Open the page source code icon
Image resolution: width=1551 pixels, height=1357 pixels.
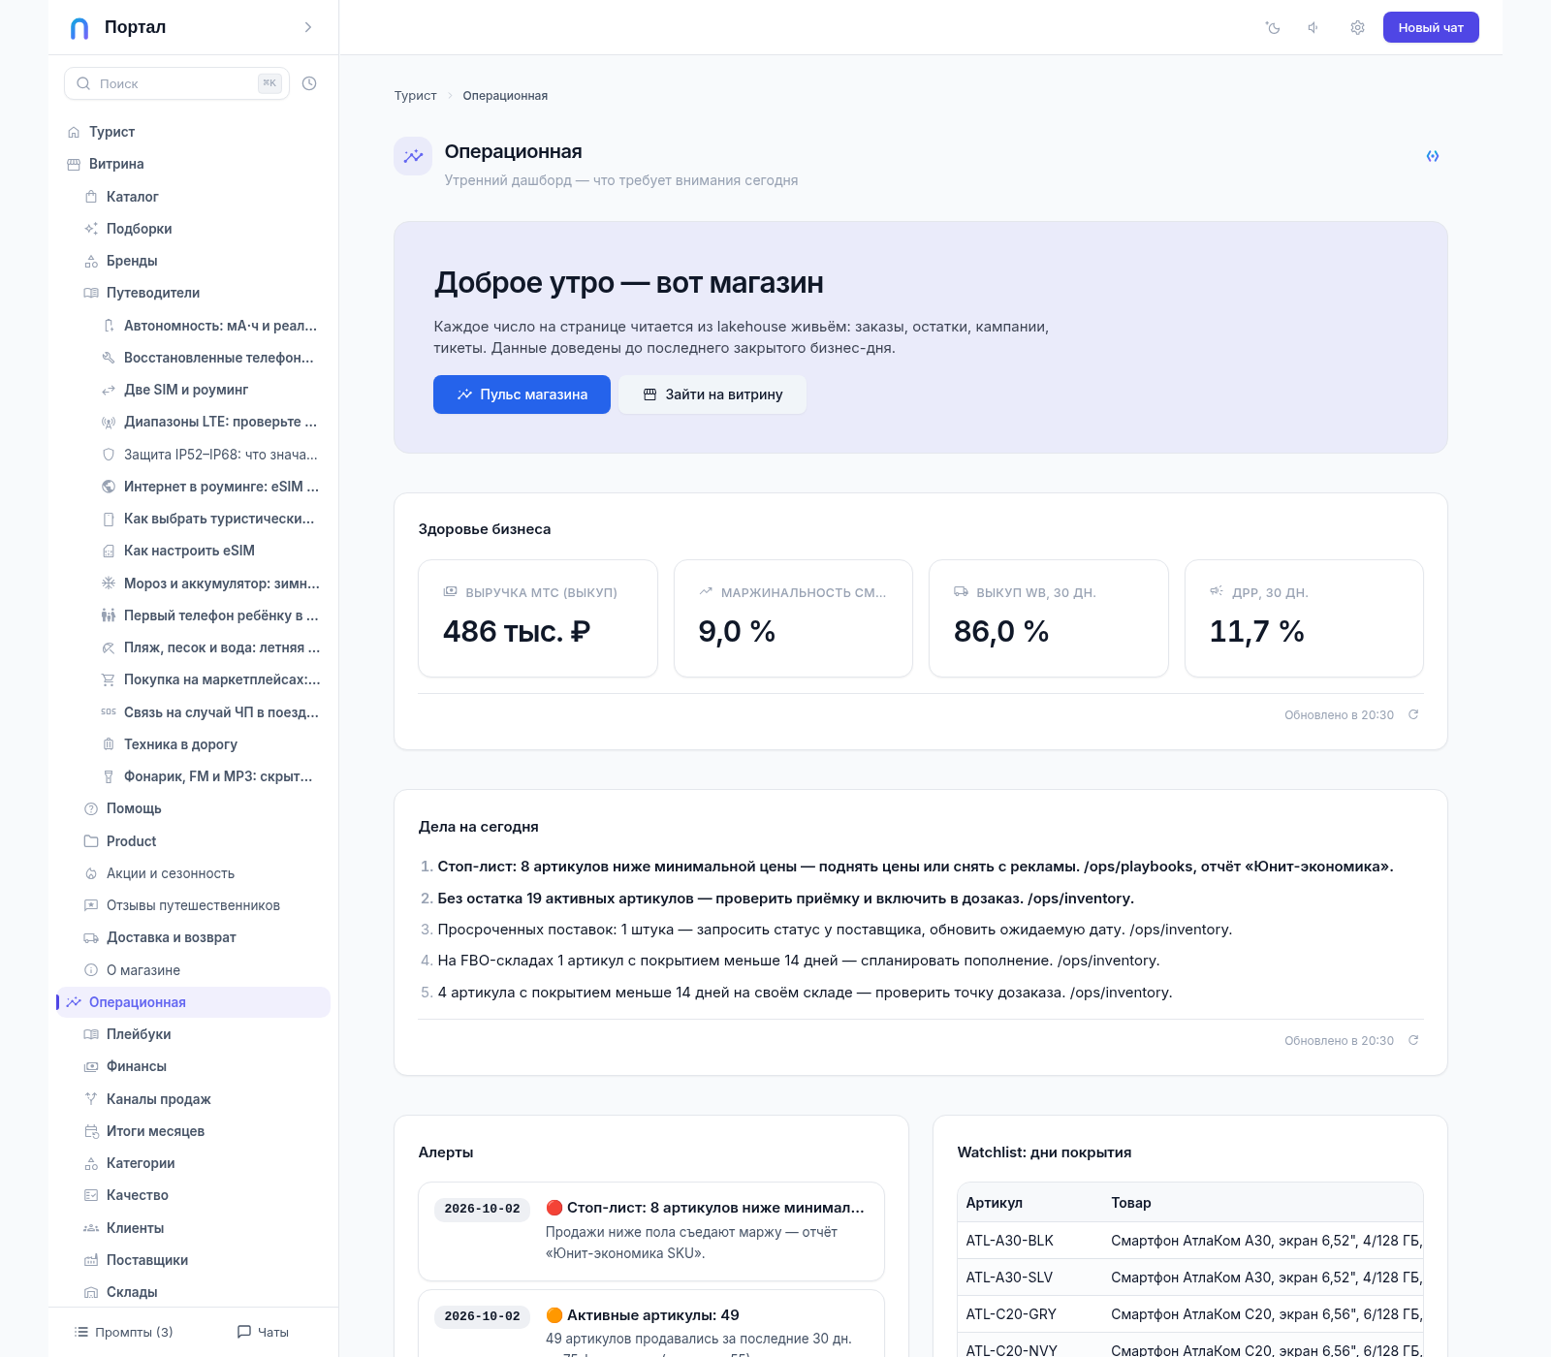[1432, 156]
